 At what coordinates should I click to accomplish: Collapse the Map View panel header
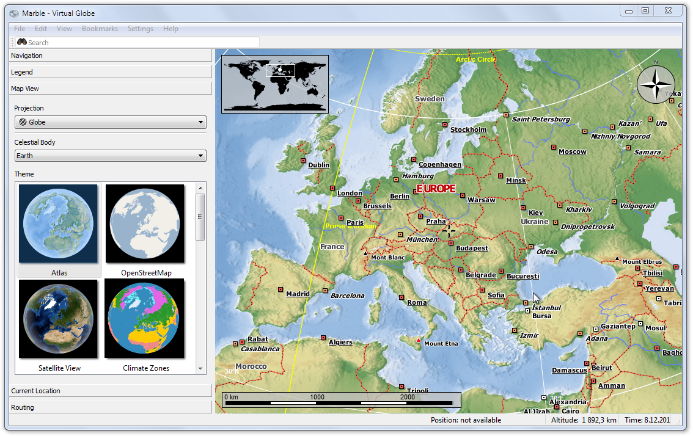click(x=111, y=89)
